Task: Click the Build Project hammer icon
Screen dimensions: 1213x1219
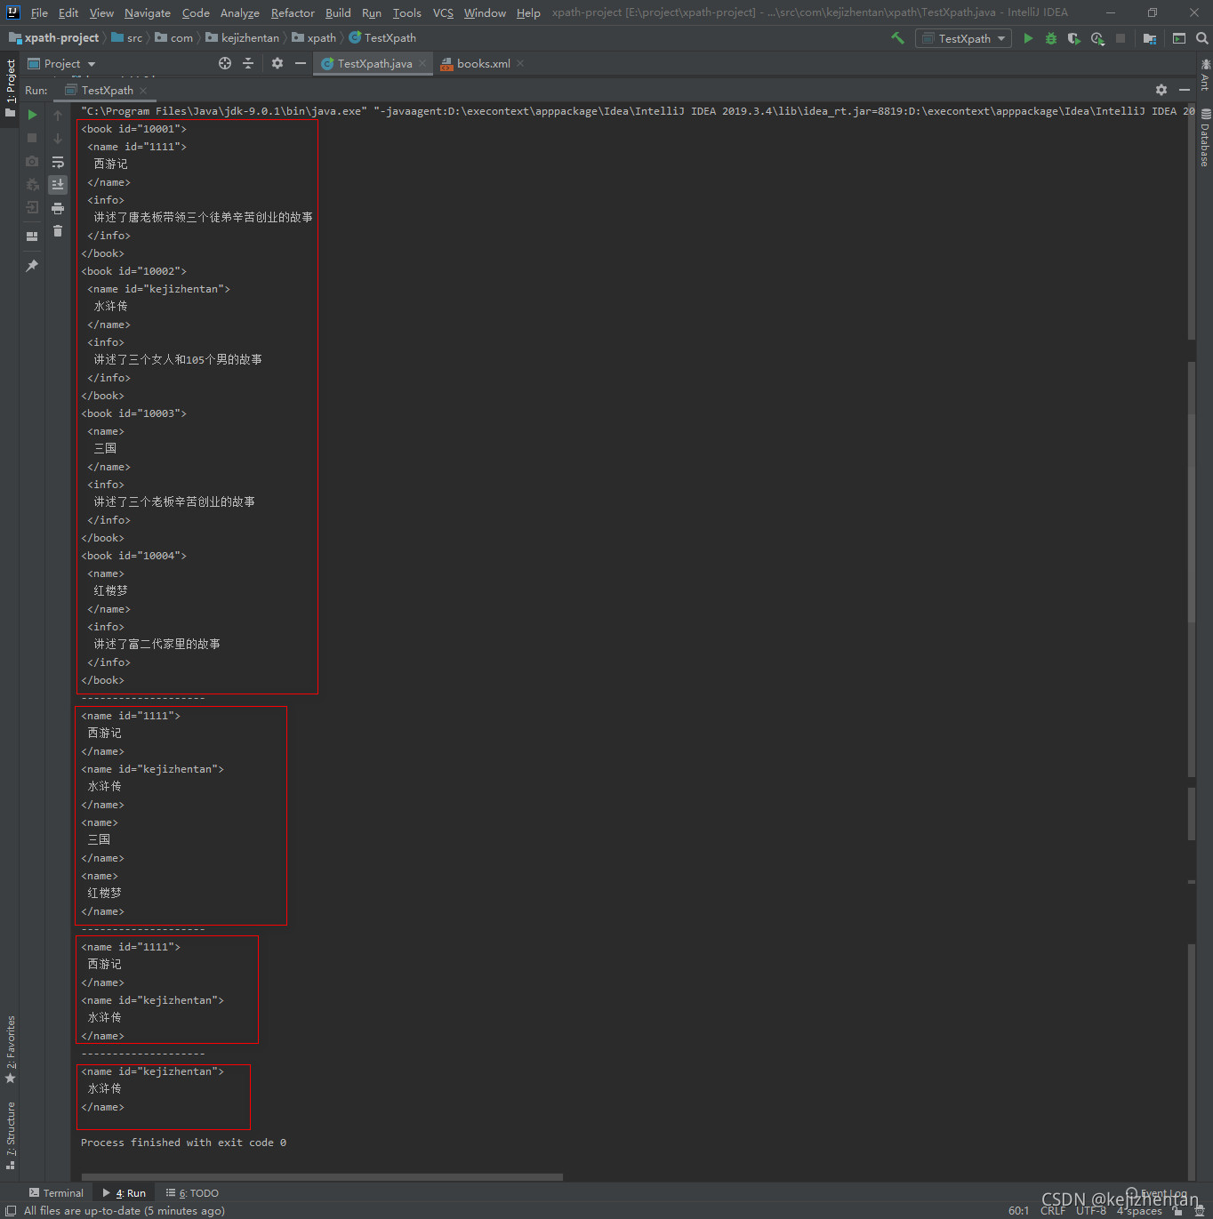Action: (x=897, y=38)
